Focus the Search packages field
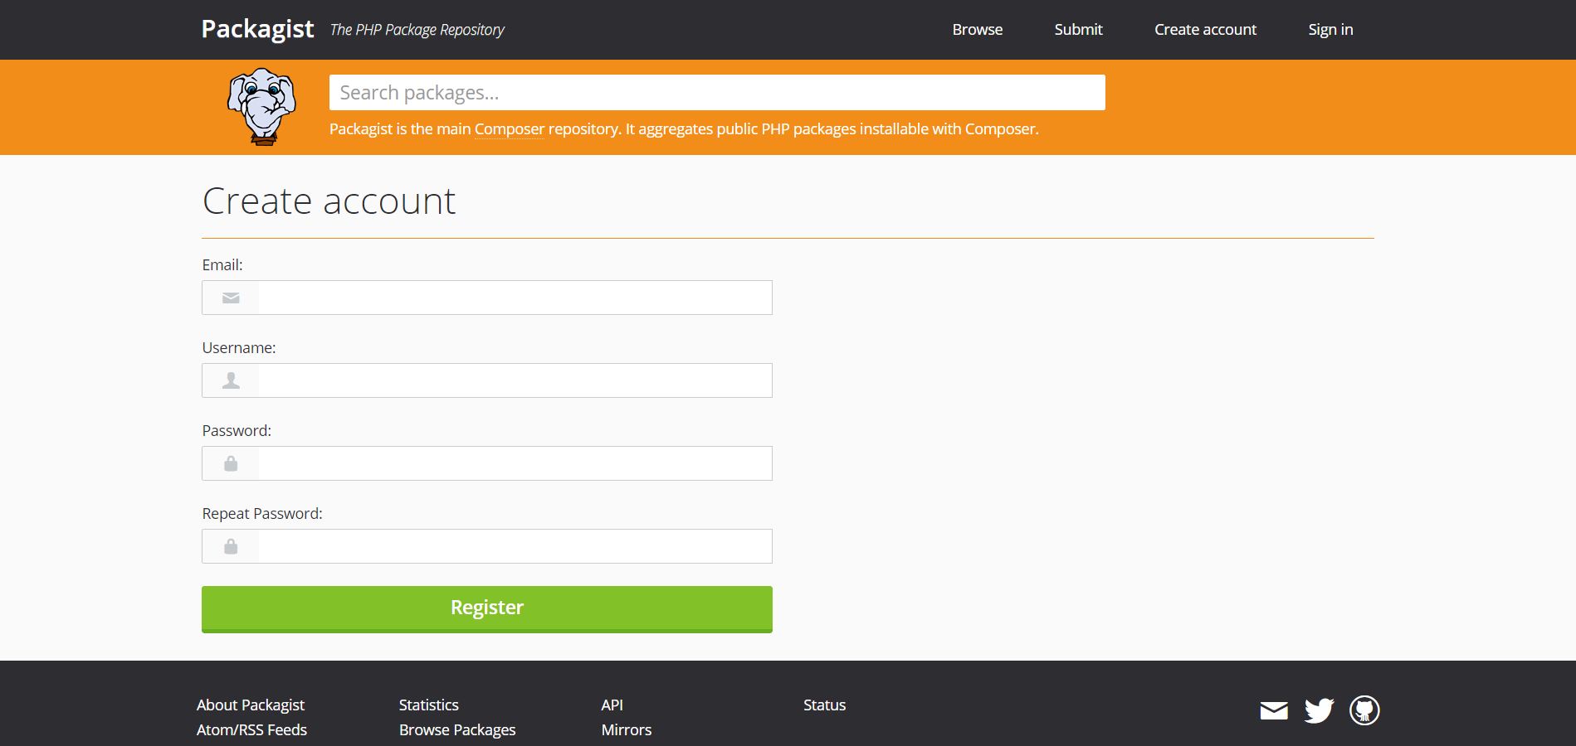 [x=717, y=92]
